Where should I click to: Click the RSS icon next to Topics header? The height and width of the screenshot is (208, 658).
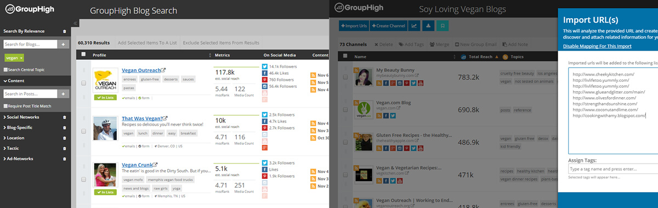point(506,57)
